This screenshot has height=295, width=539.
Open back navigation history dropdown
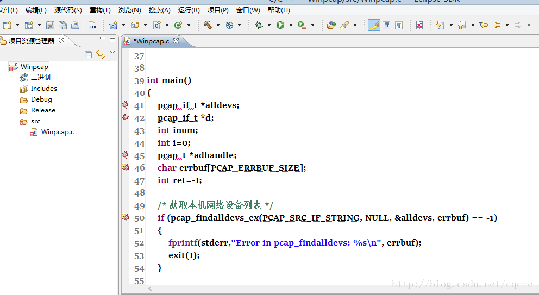pyautogui.click(x=507, y=25)
